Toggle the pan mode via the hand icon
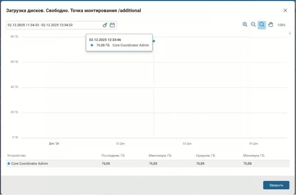 (271, 25)
